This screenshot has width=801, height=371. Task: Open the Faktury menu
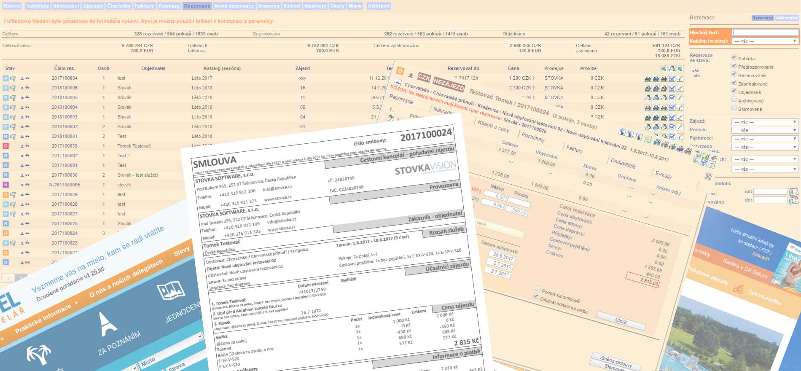coord(145,6)
